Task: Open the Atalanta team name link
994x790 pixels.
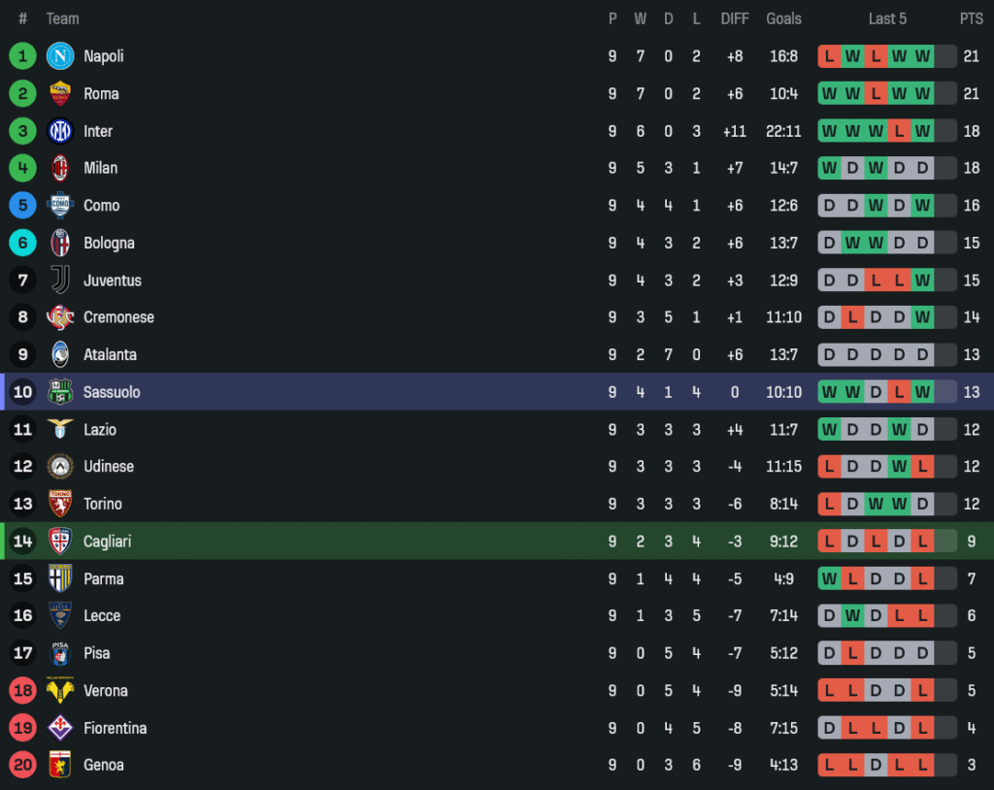Action: (110, 355)
